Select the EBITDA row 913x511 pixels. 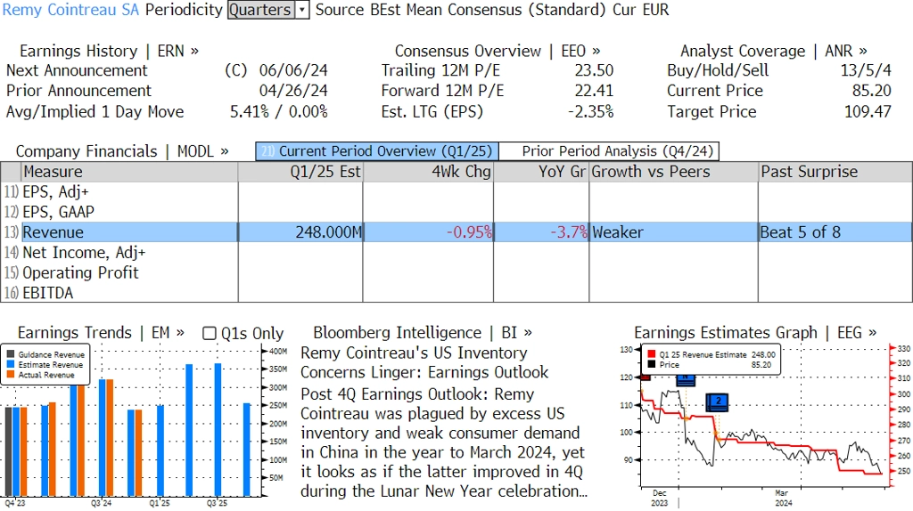click(456, 292)
